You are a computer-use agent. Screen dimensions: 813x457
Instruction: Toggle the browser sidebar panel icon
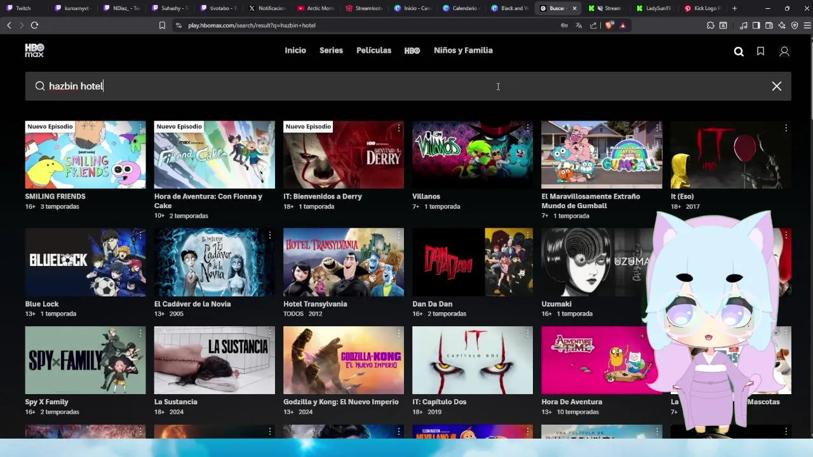coord(756,25)
